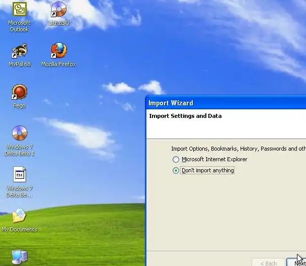Click the Import Wizard title bar
306x266 pixels.
tap(226, 103)
